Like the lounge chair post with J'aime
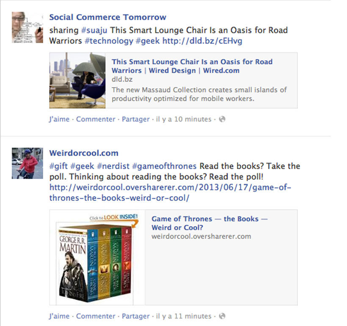The height and width of the screenshot is (326, 347). pos(59,119)
